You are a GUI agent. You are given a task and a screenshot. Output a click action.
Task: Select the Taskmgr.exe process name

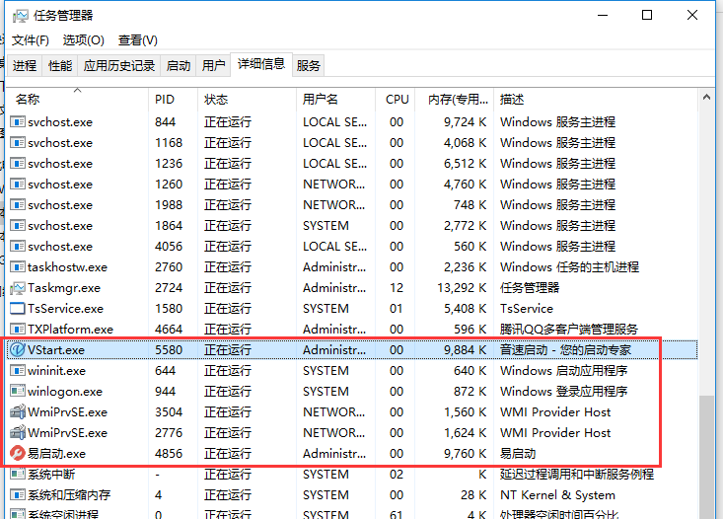coord(64,288)
